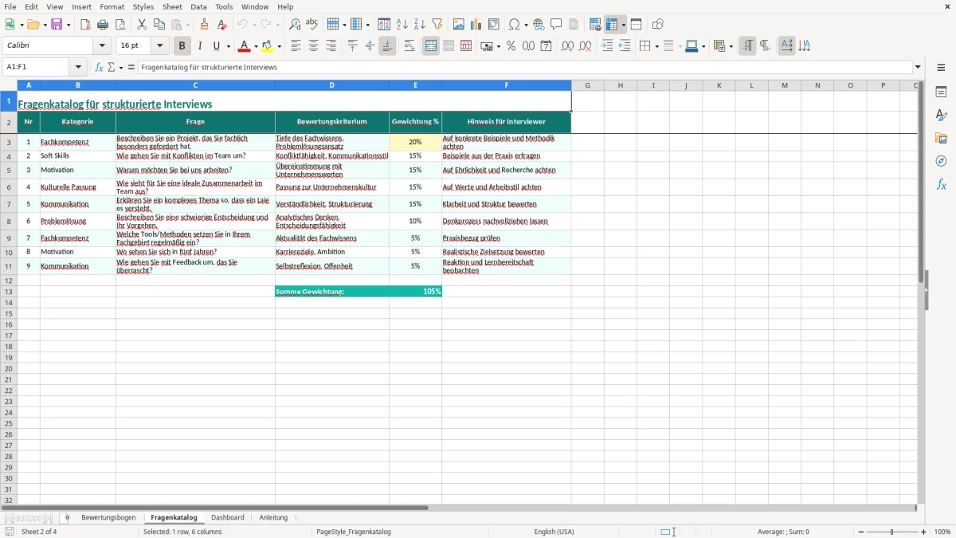Open Conditional Formatting dropdown arrow
The height and width of the screenshot is (538, 956).
click(730, 46)
